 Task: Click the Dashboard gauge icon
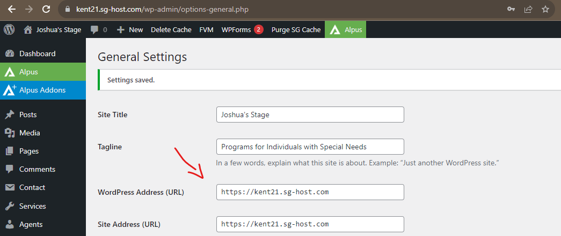coord(10,54)
